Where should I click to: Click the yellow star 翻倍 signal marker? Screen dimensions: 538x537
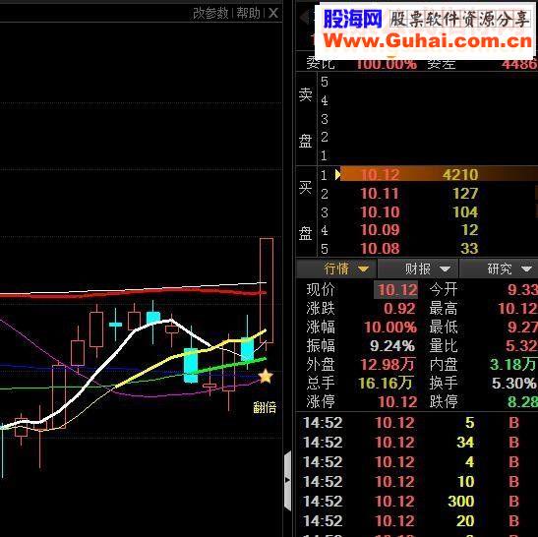tap(266, 377)
